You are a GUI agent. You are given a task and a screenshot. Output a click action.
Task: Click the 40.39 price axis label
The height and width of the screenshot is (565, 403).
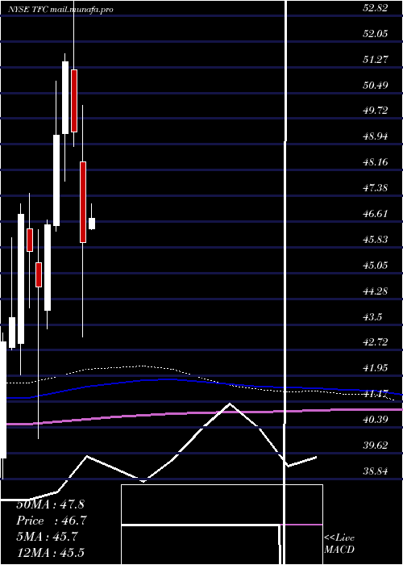click(x=376, y=419)
